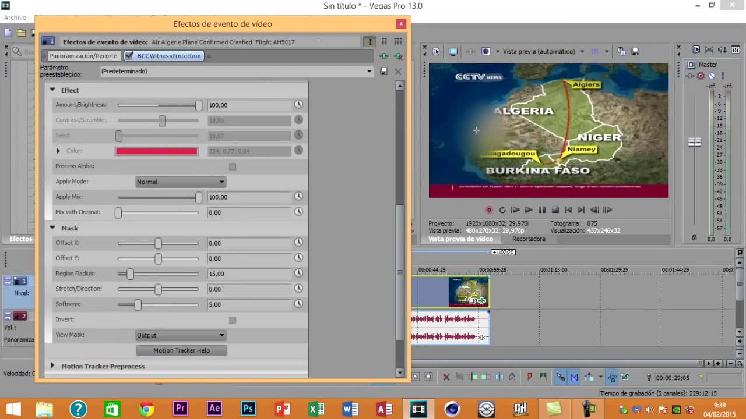This screenshot has width=746, height=419.
Task: Open animate clock for Region Radius
Action: tap(298, 274)
